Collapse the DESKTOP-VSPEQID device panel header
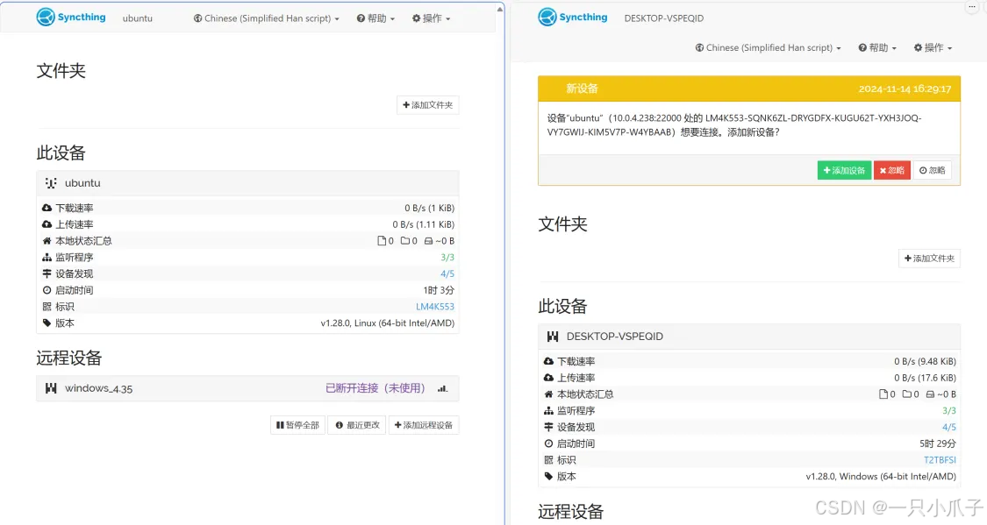Screen dimensions: 987x525 pos(749,337)
